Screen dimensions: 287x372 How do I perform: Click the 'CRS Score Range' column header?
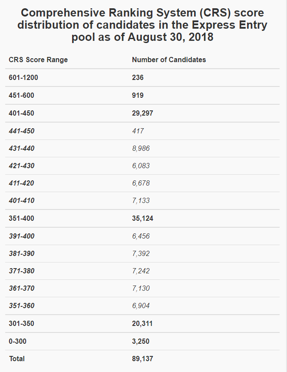[38, 60]
